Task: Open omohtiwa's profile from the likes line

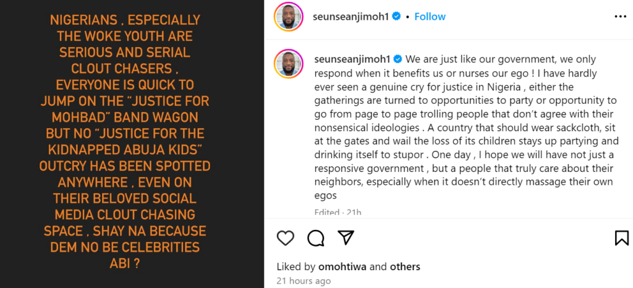Action: (x=341, y=267)
